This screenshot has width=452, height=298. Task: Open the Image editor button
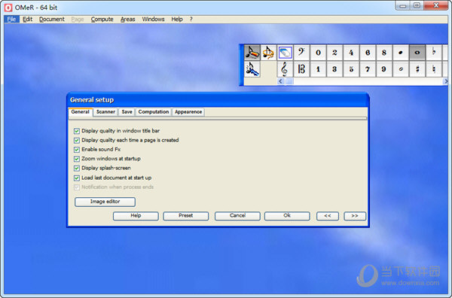105,202
